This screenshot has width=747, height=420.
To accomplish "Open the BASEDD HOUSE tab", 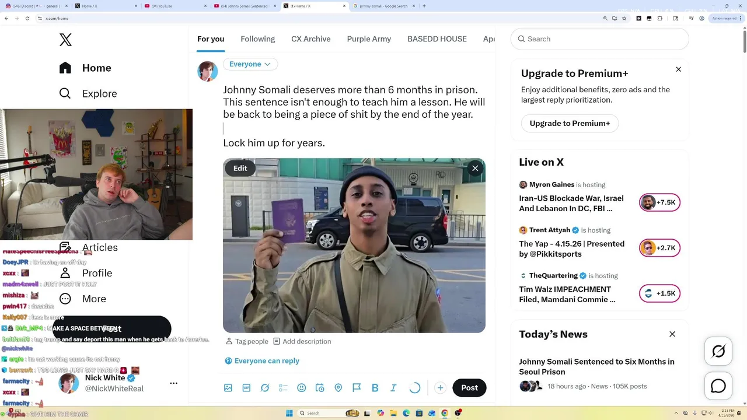I will coord(437,39).
